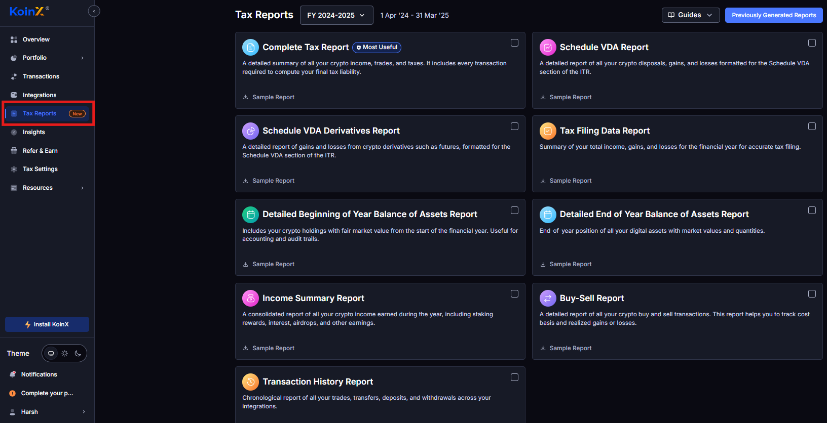
Task: Click the Transaction History Report card title
Action: point(318,382)
